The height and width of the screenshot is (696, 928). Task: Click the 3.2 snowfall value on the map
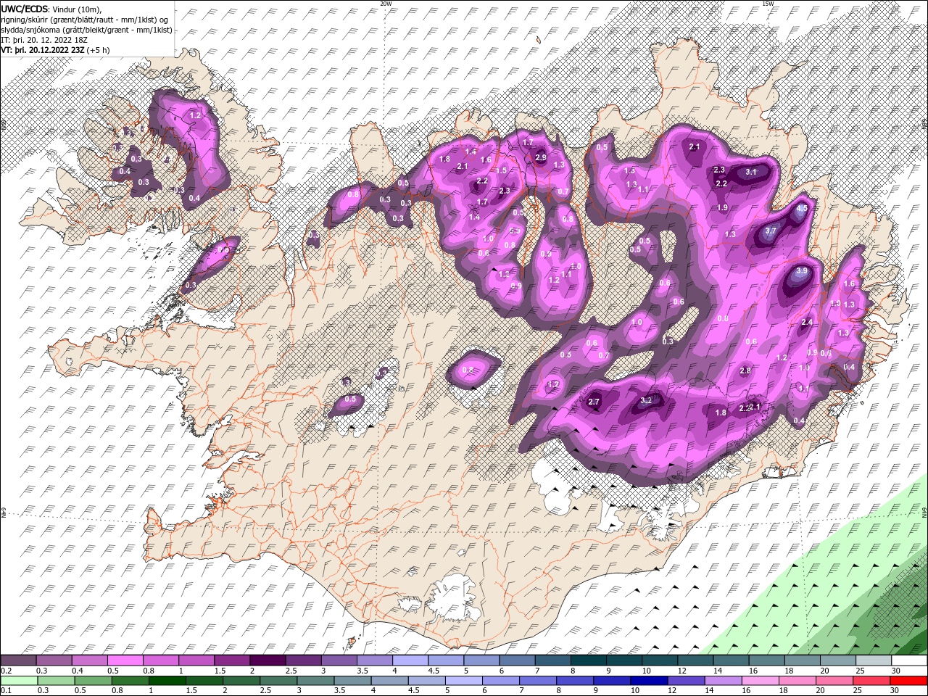click(647, 400)
